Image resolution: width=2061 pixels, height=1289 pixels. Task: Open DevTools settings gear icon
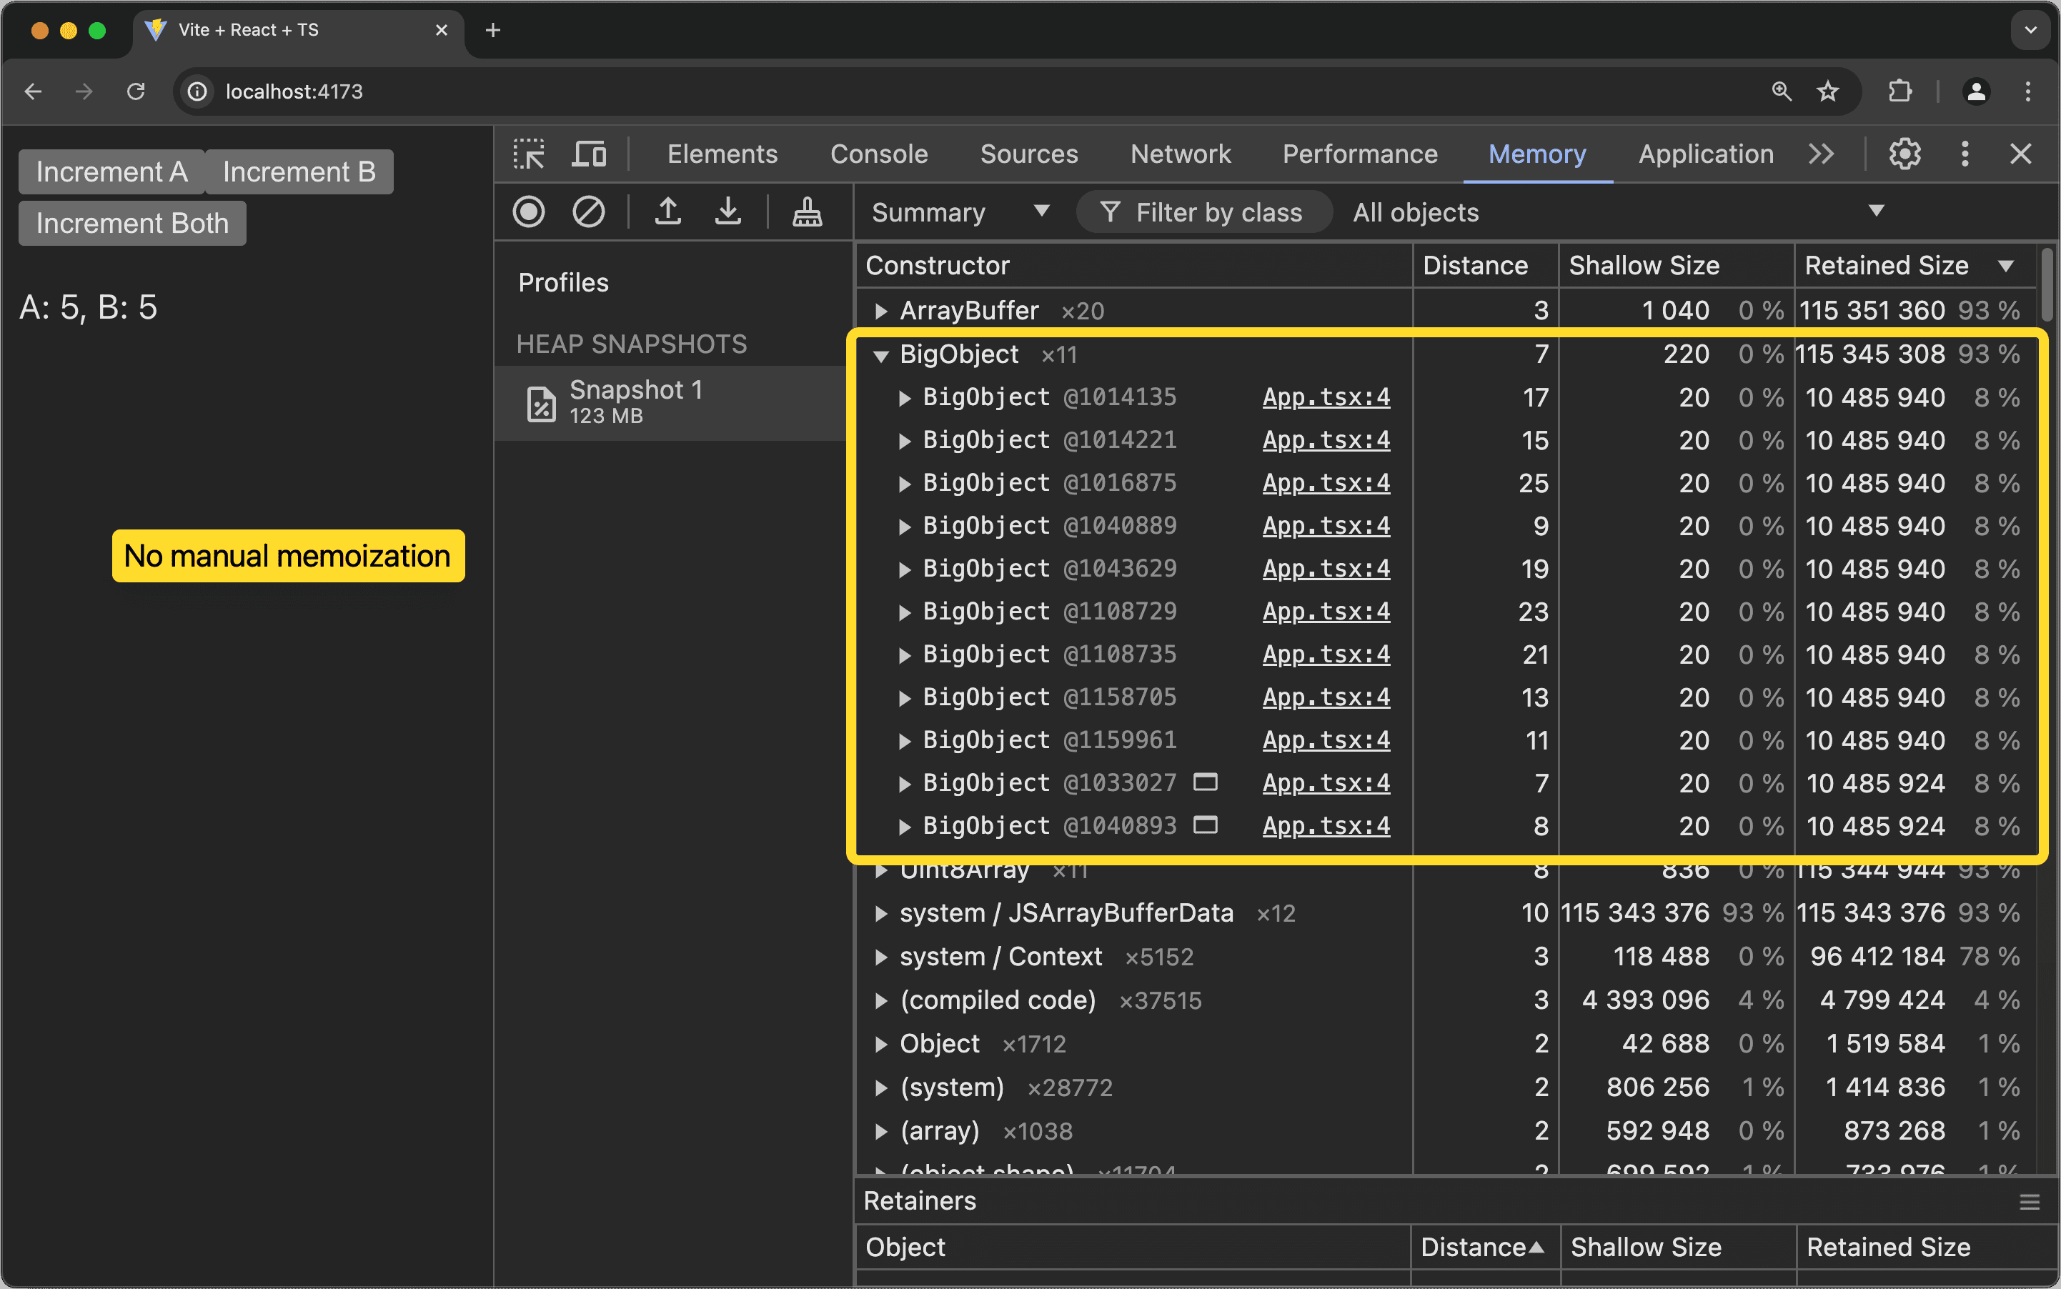[x=1904, y=154]
